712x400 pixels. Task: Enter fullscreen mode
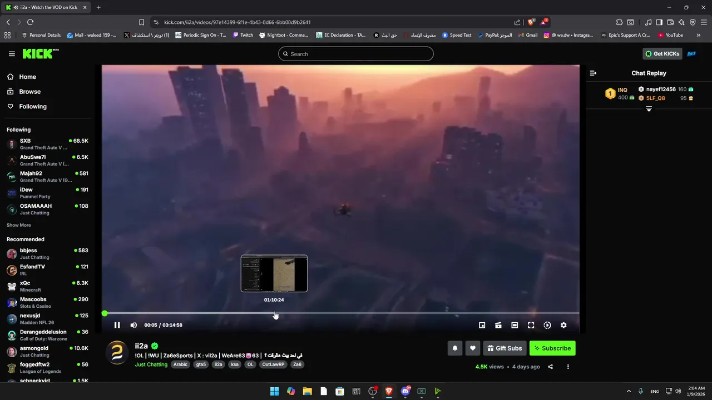(531, 325)
